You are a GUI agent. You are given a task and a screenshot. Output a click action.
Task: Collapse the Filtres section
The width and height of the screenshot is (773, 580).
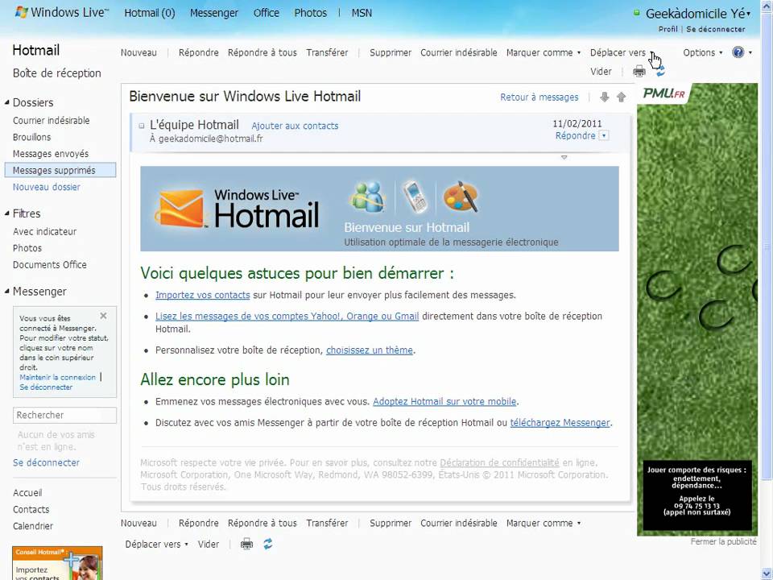(x=7, y=213)
